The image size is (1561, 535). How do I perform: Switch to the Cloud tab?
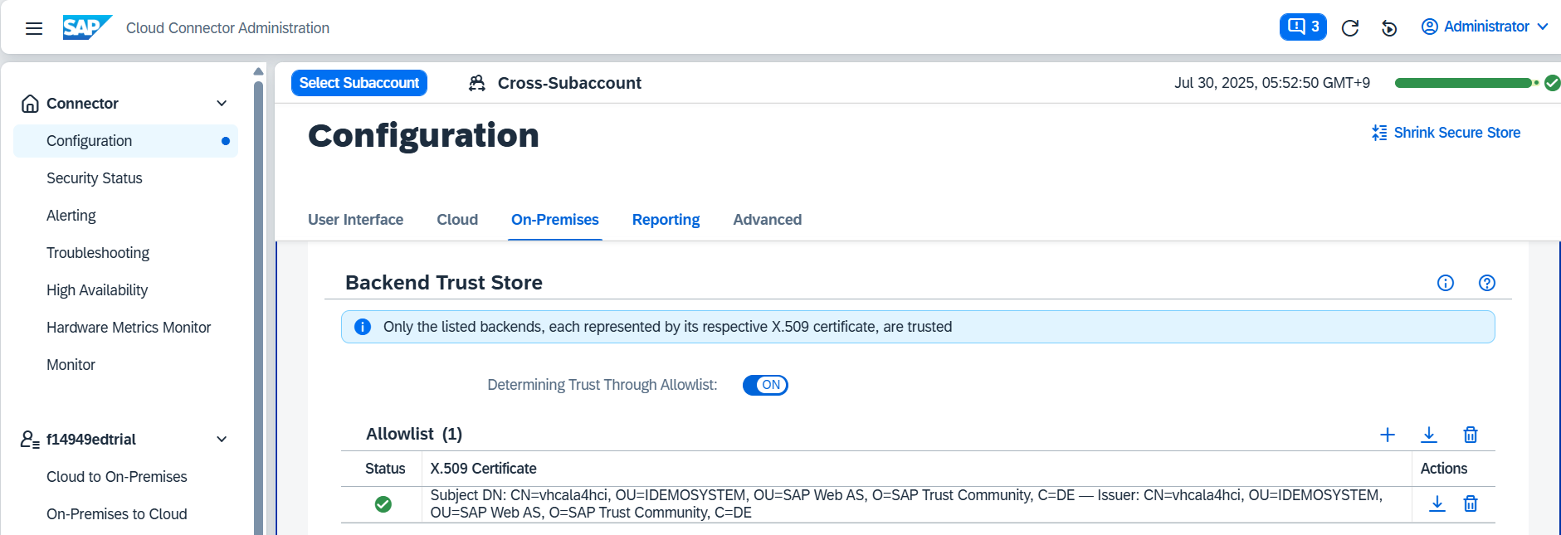click(457, 220)
